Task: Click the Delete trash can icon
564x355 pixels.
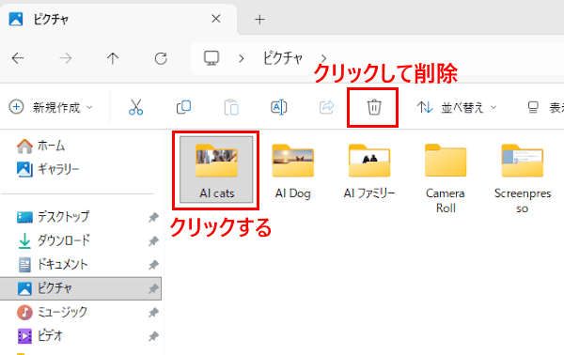Action: (x=374, y=107)
